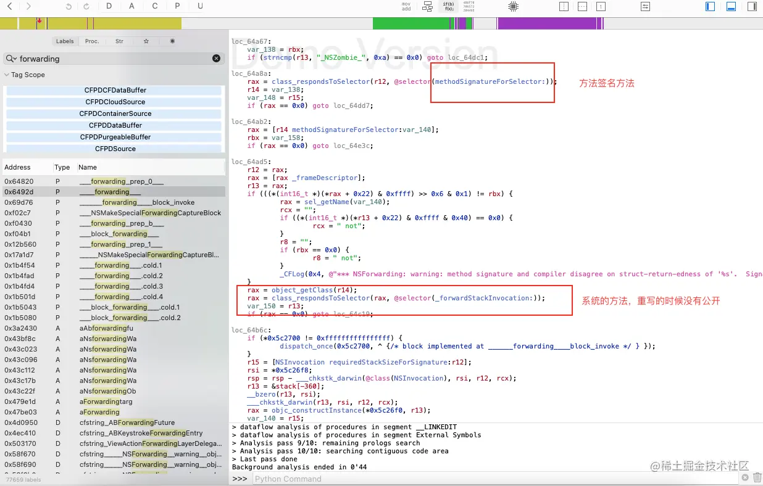Switch to assembly (mov add) view mode

(x=406, y=6)
